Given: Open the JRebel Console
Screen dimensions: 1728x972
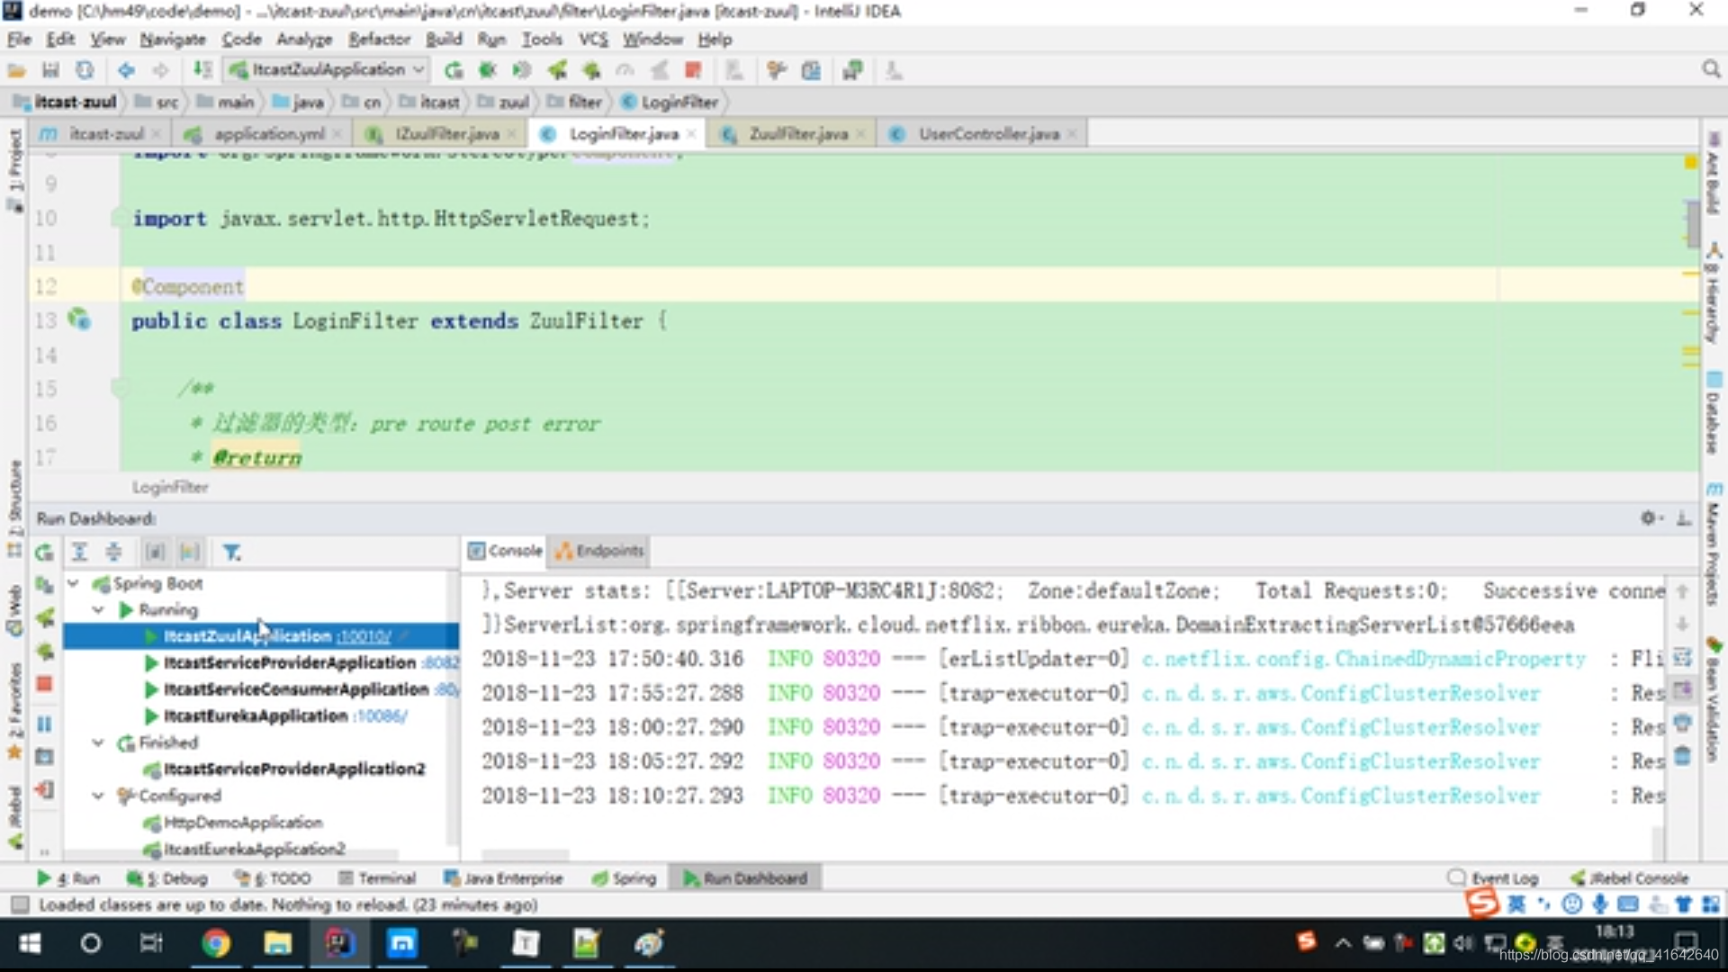Looking at the screenshot, I should [1630, 877].
